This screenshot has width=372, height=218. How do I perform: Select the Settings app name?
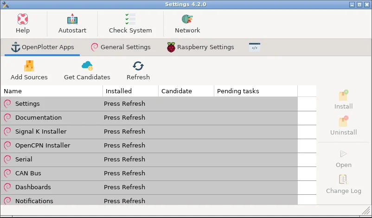coord(27,103)
